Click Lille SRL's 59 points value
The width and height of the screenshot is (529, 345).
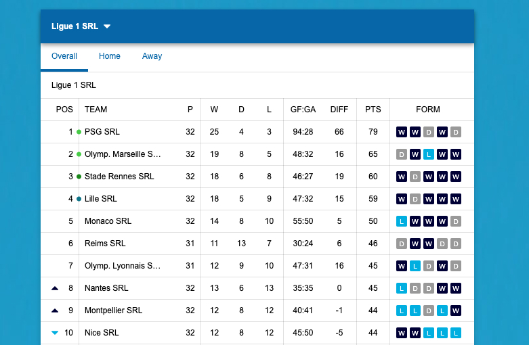pyautogui.click(x=373, y=199)
